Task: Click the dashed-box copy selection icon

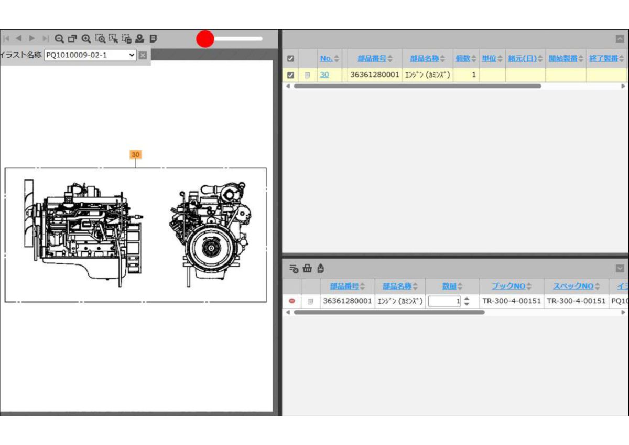Action: (x=127, y=38)
